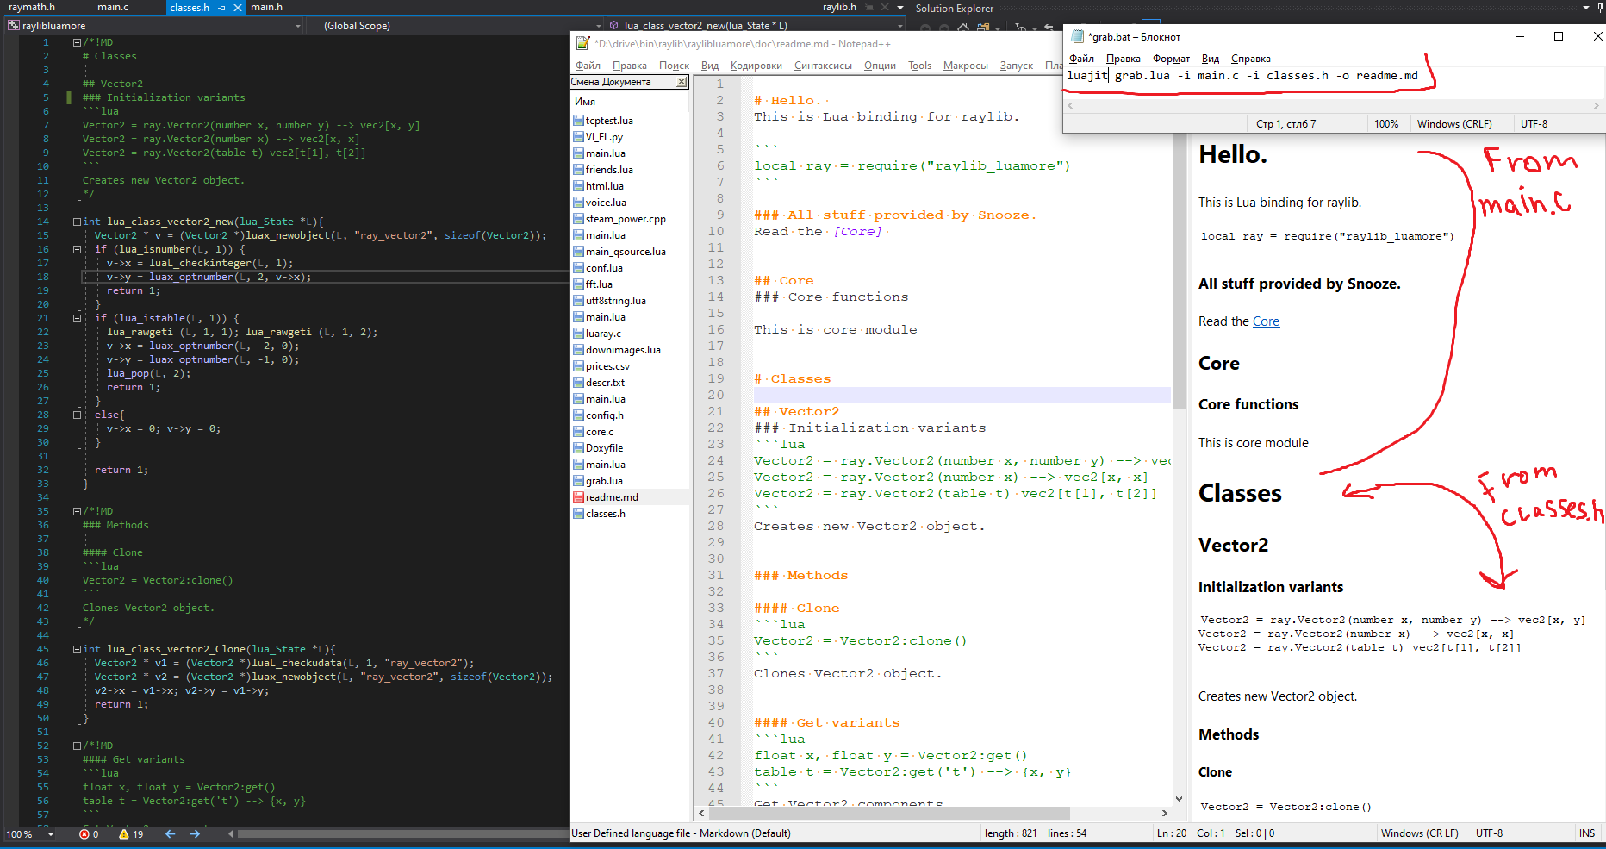1606x849 pixels.
Task: Open the Файл menu in Notepad++
Action: pyautogui.click(x=588, y=66)
